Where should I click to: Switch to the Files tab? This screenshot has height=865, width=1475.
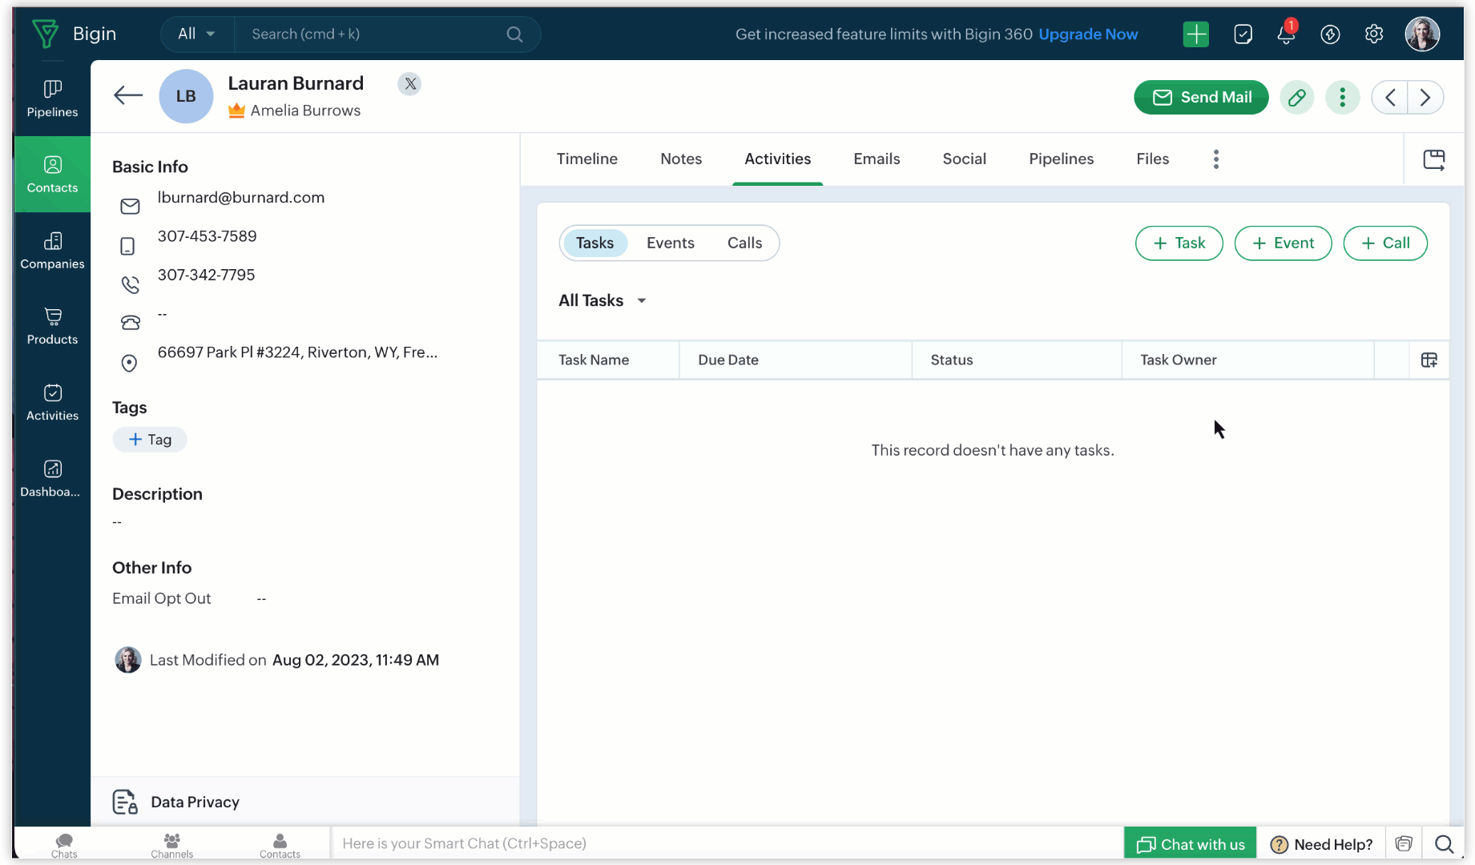[1152, 159]
